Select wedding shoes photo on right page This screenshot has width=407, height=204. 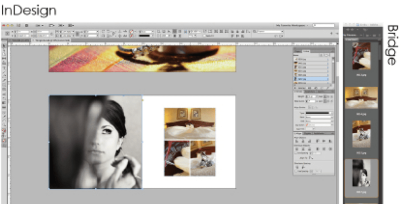coord(203,158)
